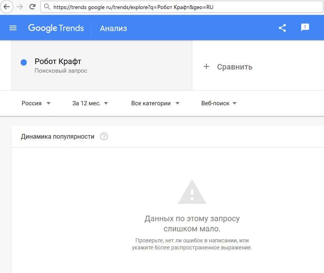This screenshot has width=324, height=273.
Task: Open the Веб-поиск search type dropdown
Action: tap(219, 103)
